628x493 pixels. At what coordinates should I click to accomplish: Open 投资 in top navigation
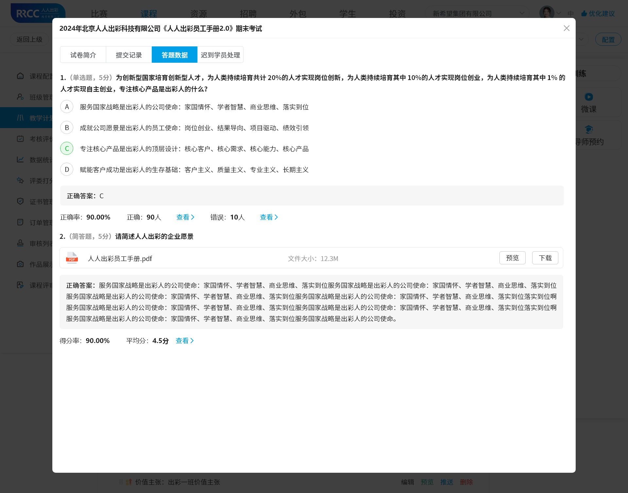(397, 14)
